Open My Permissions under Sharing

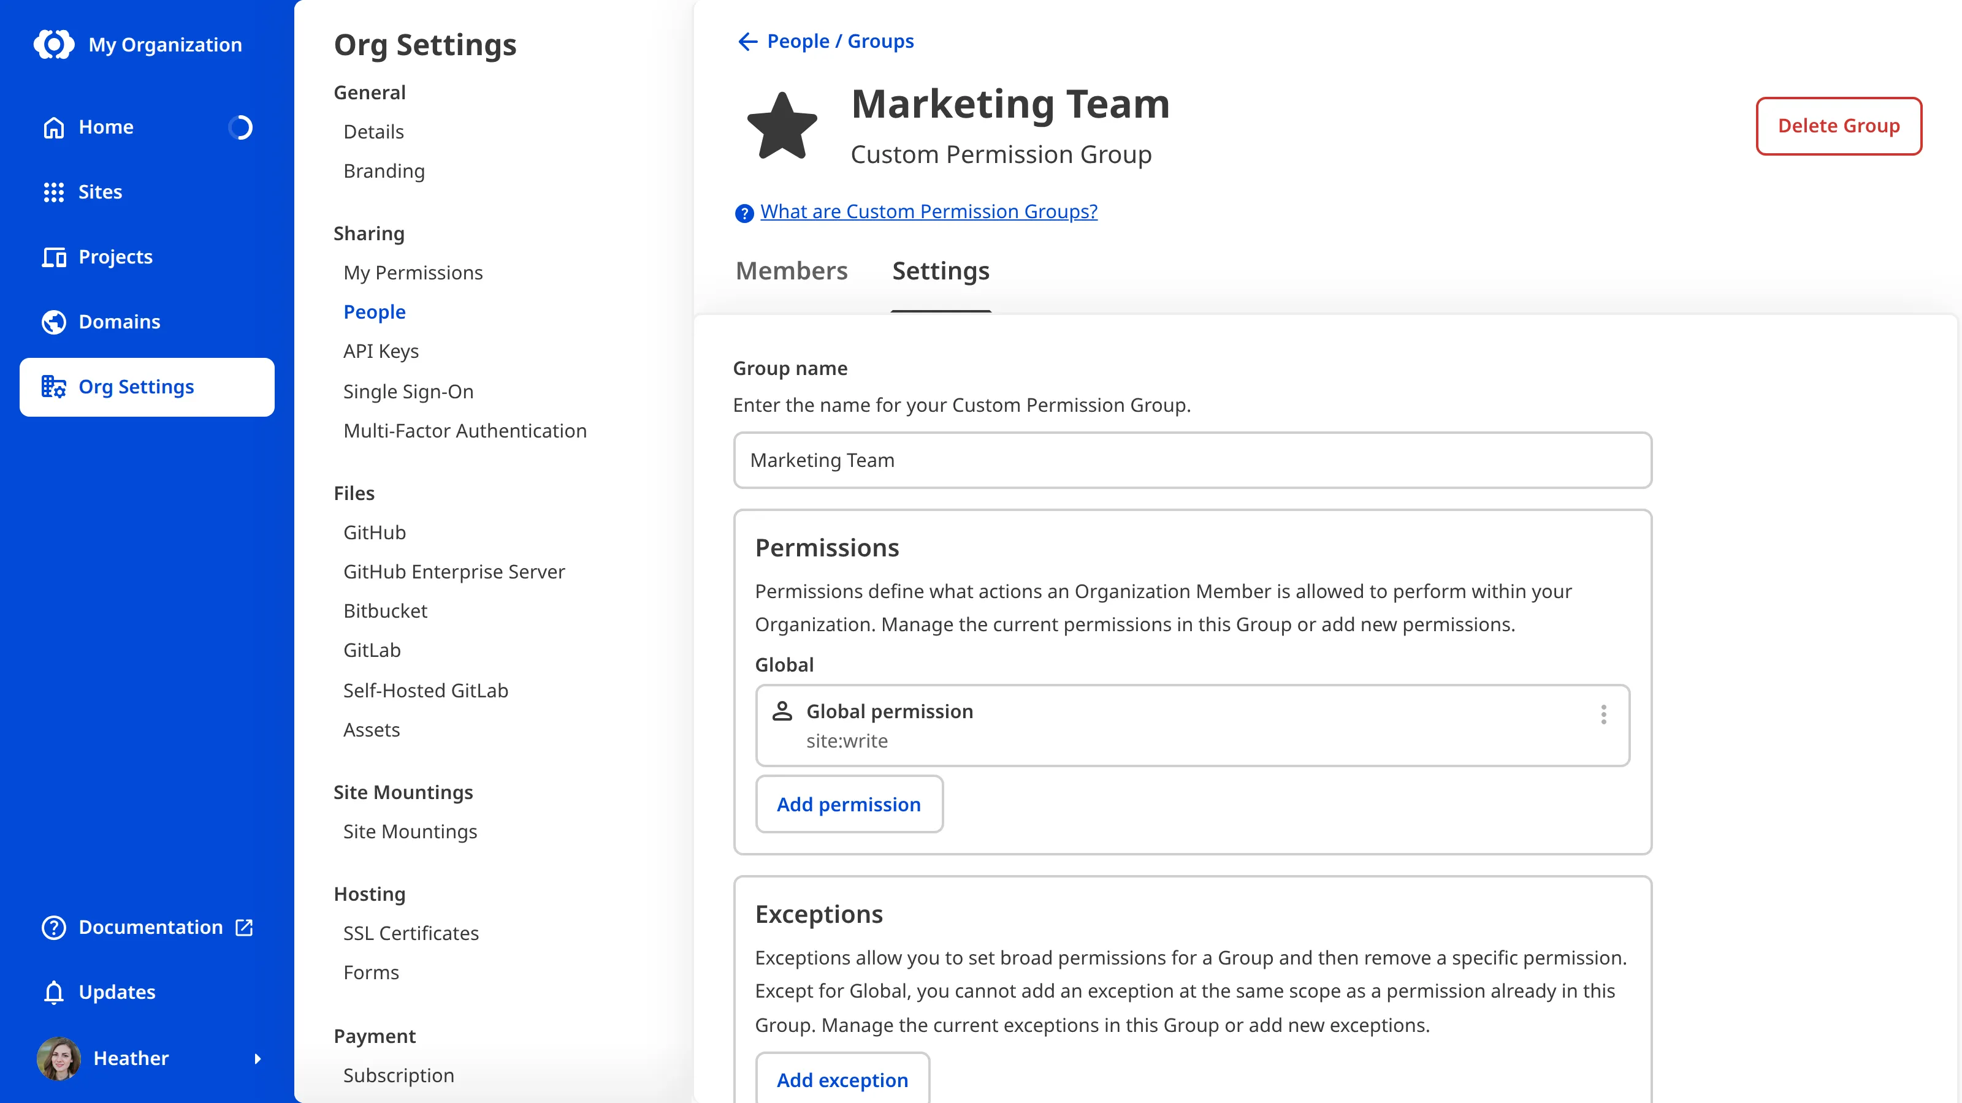coord(413,273)
